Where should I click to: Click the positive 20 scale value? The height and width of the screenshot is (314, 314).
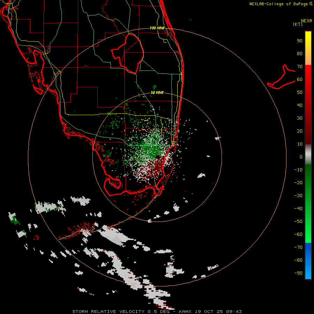point(300,131)
